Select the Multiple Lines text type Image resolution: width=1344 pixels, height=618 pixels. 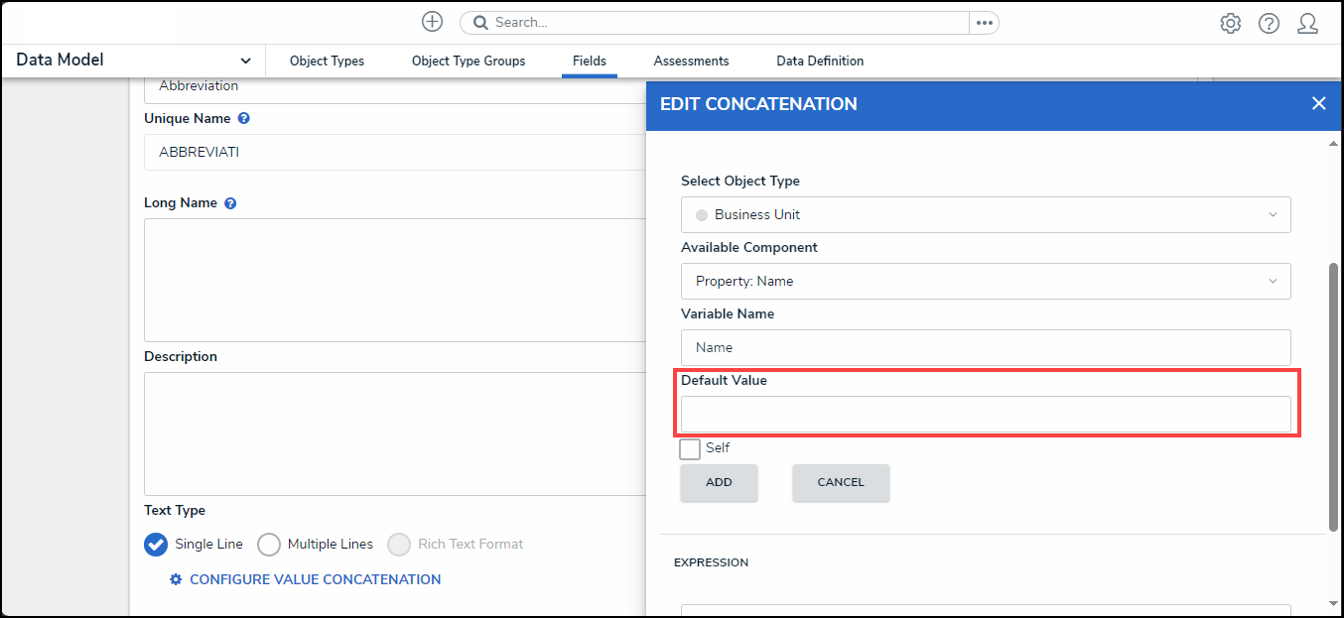click(269, 545)
